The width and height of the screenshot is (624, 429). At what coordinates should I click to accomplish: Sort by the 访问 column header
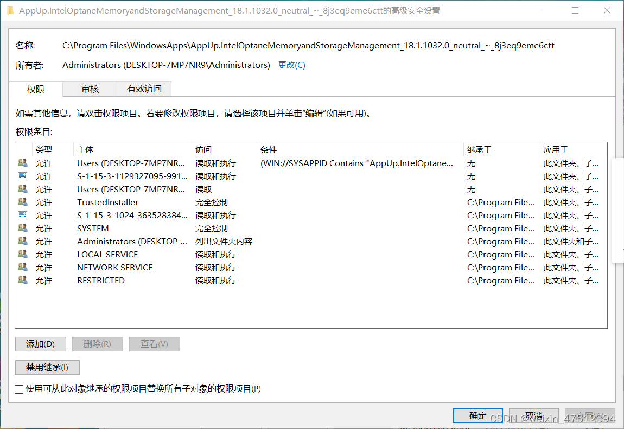click(x=224, y=150)
